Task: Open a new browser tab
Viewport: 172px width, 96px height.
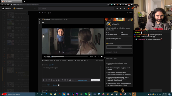Action: click(24, 2)
